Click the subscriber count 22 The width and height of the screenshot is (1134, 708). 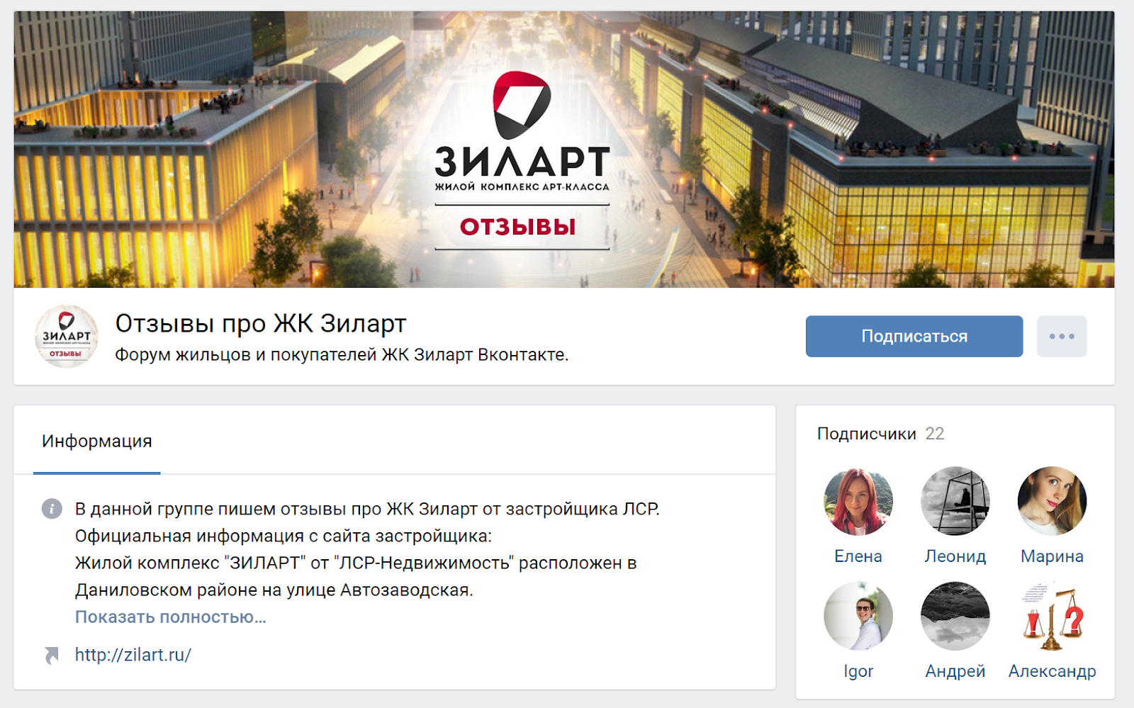935,434
